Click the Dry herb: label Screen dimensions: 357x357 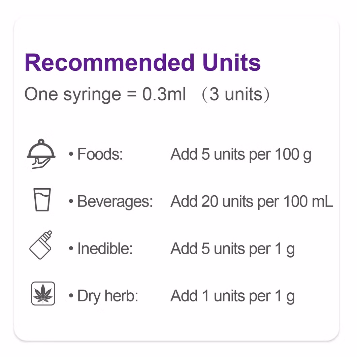[x=108, y=296]
